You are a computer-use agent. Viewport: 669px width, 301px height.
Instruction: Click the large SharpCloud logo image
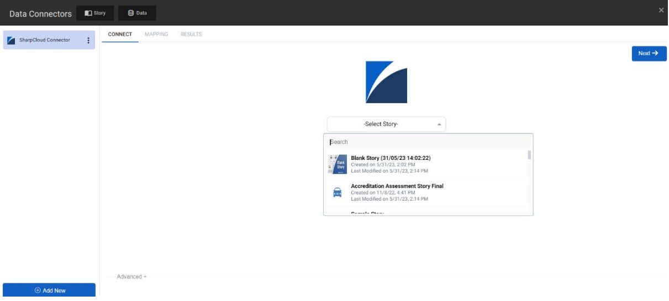pyautogui.click(x=386, y=82)
